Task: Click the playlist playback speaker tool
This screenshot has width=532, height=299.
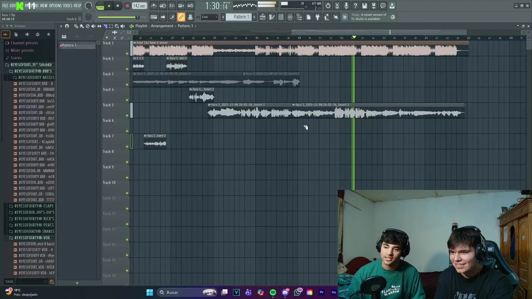Action: [x=123, y=26]
